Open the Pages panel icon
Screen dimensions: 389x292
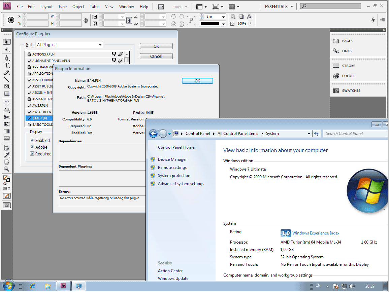tap(336, 41)
